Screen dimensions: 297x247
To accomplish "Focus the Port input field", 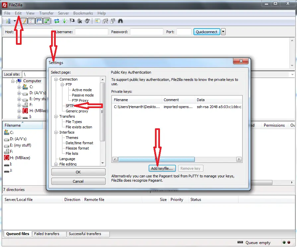I will pyautogui.click(x=184, y=32).
